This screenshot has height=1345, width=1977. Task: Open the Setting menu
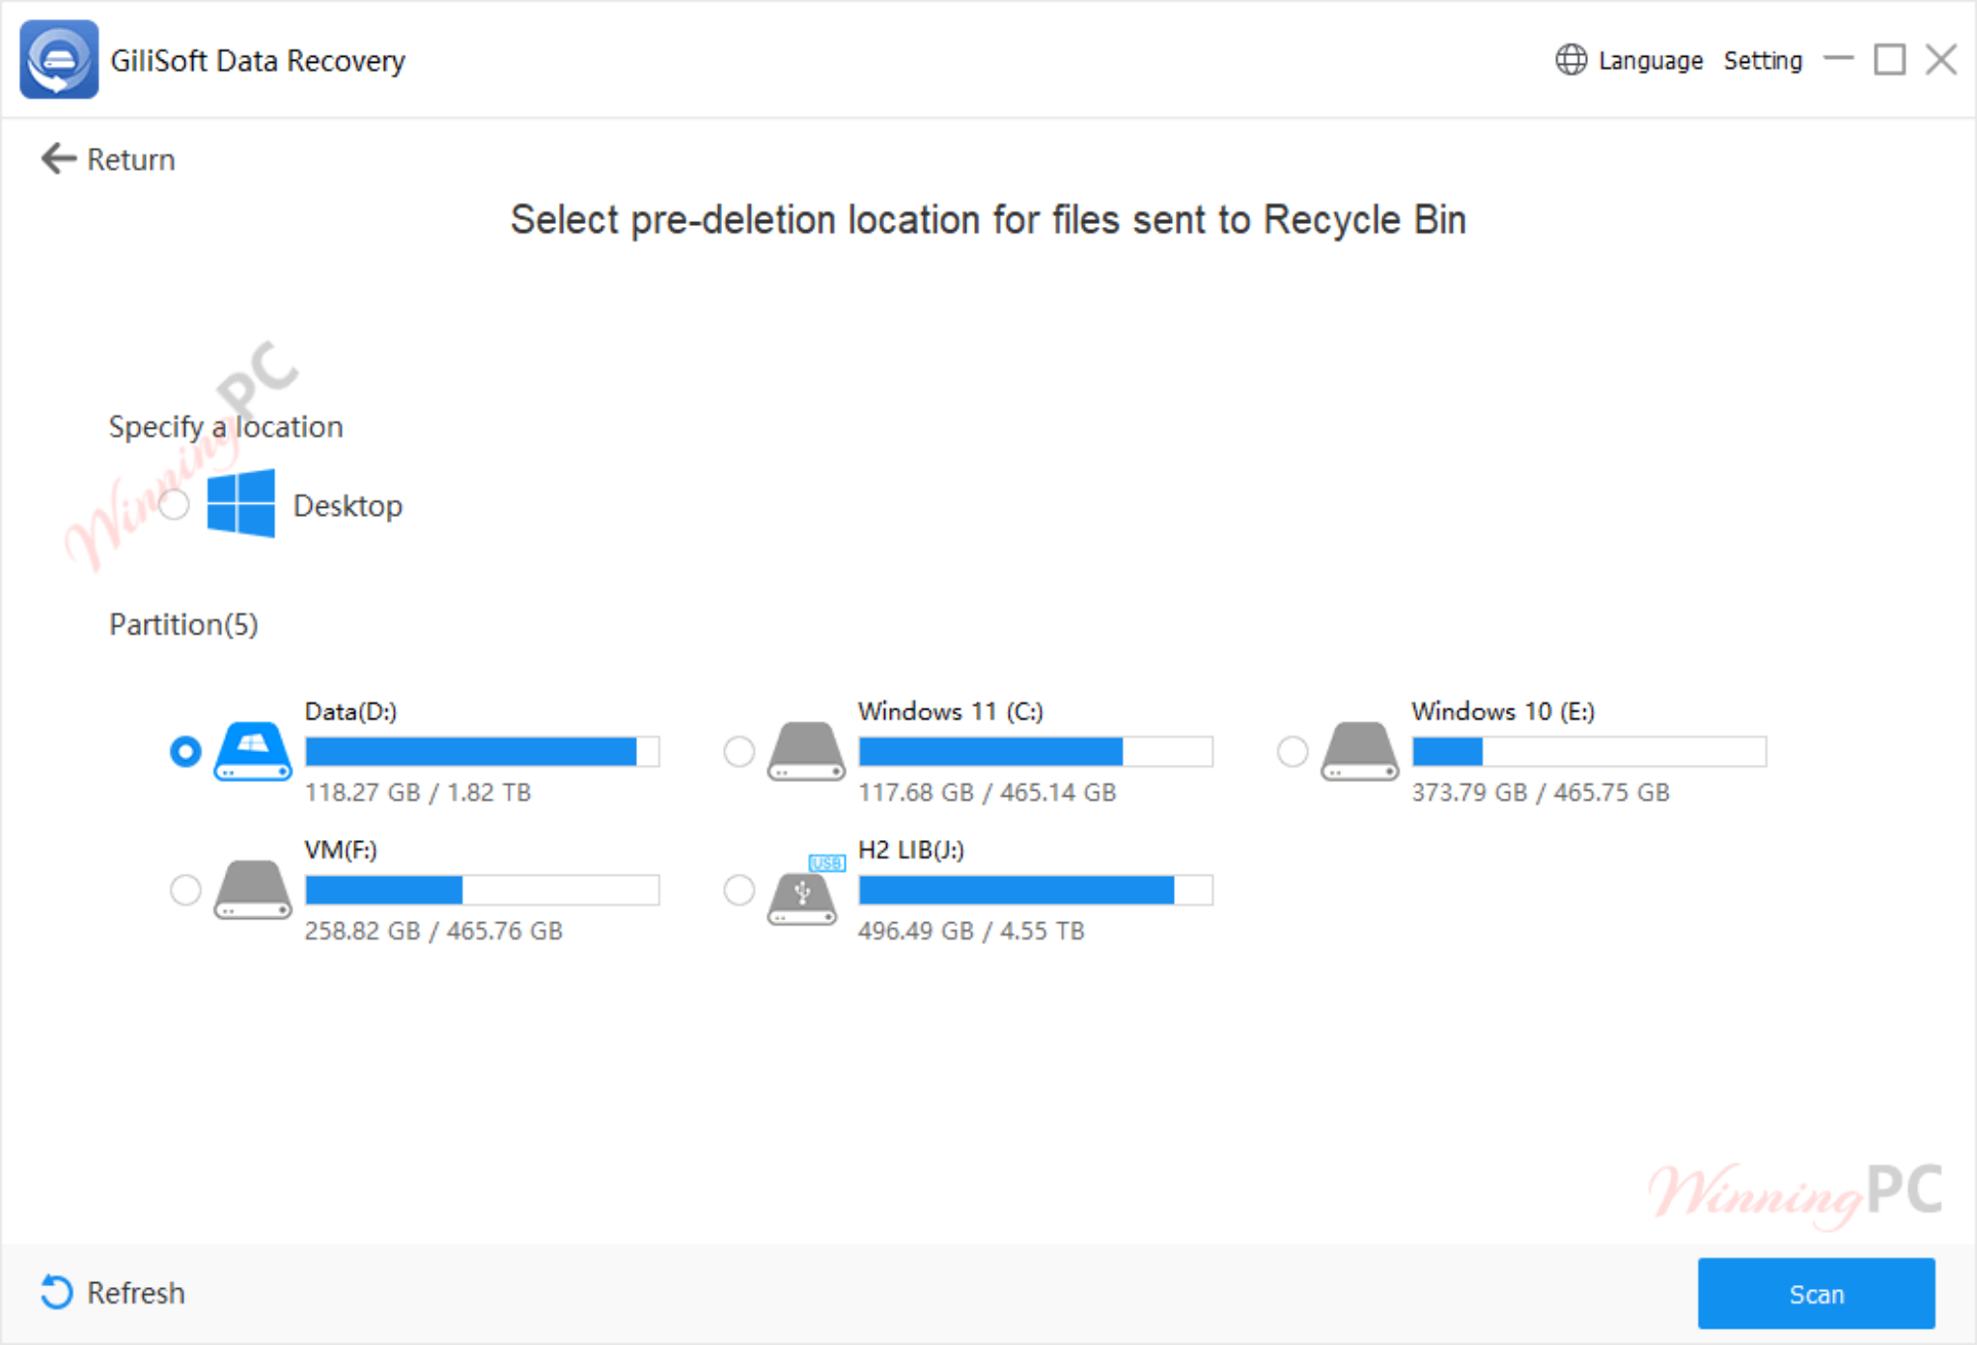1762,59
